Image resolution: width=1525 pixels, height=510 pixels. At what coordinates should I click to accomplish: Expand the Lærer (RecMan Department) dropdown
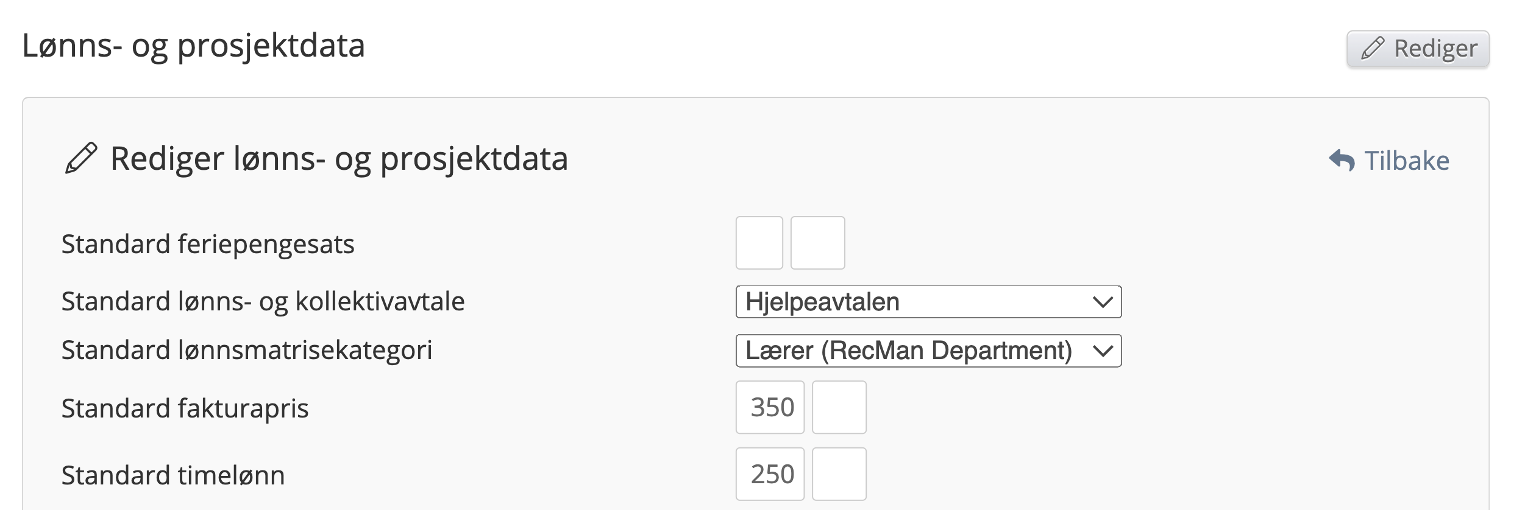pyautogui.click(x=928, y=351)
